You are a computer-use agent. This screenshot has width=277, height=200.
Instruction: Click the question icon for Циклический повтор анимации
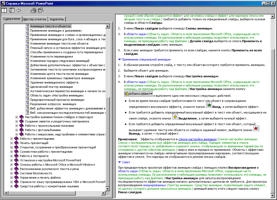[27, 87]
